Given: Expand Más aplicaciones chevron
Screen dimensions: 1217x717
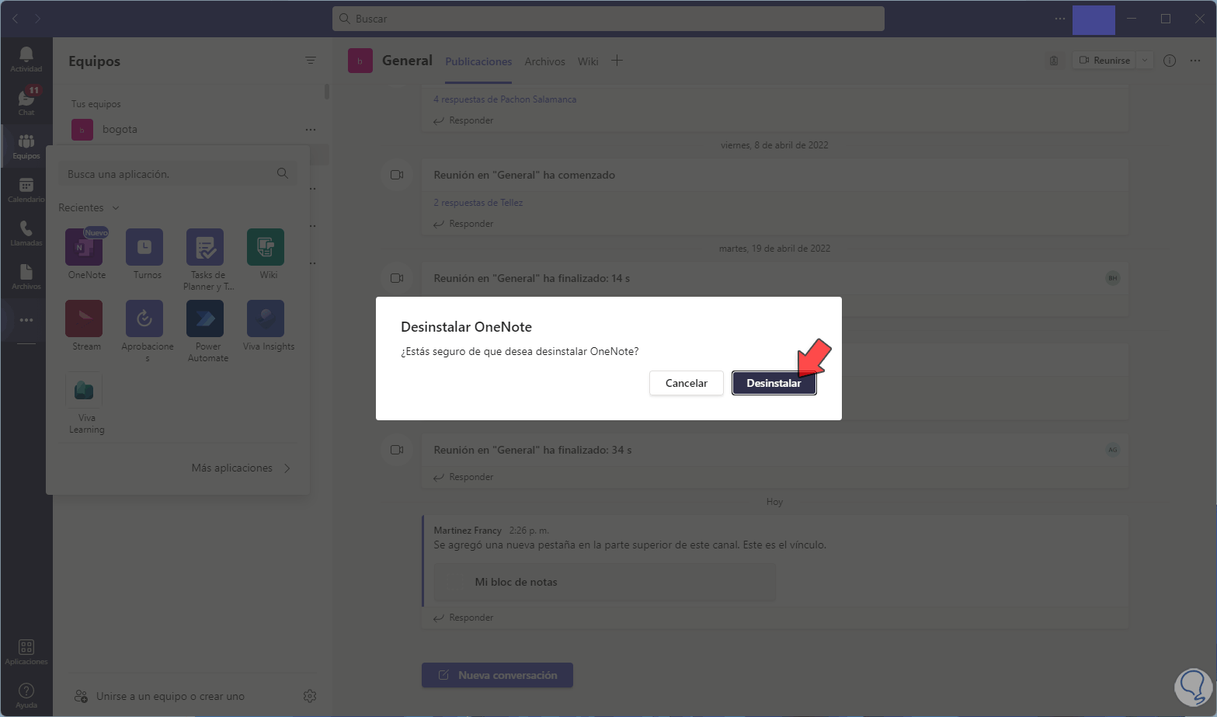Looking at the screenshot, I should (x=287, y=468).
